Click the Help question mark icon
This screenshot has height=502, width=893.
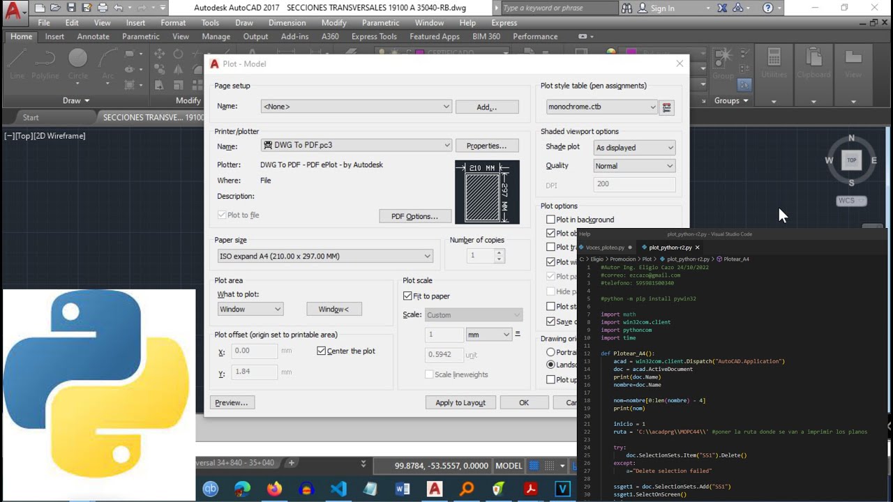[x=768, y=8]
